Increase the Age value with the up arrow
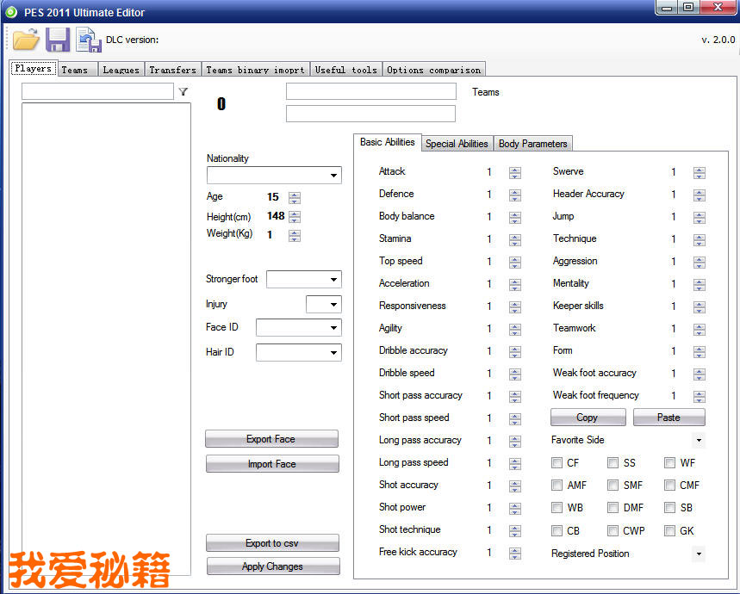Screen dimensions: 740x594 coord(295,194)
